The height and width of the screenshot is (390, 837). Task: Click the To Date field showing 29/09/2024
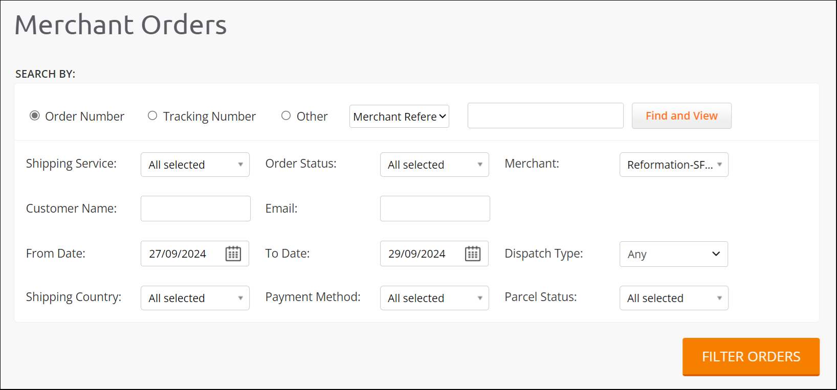point(417,254)
